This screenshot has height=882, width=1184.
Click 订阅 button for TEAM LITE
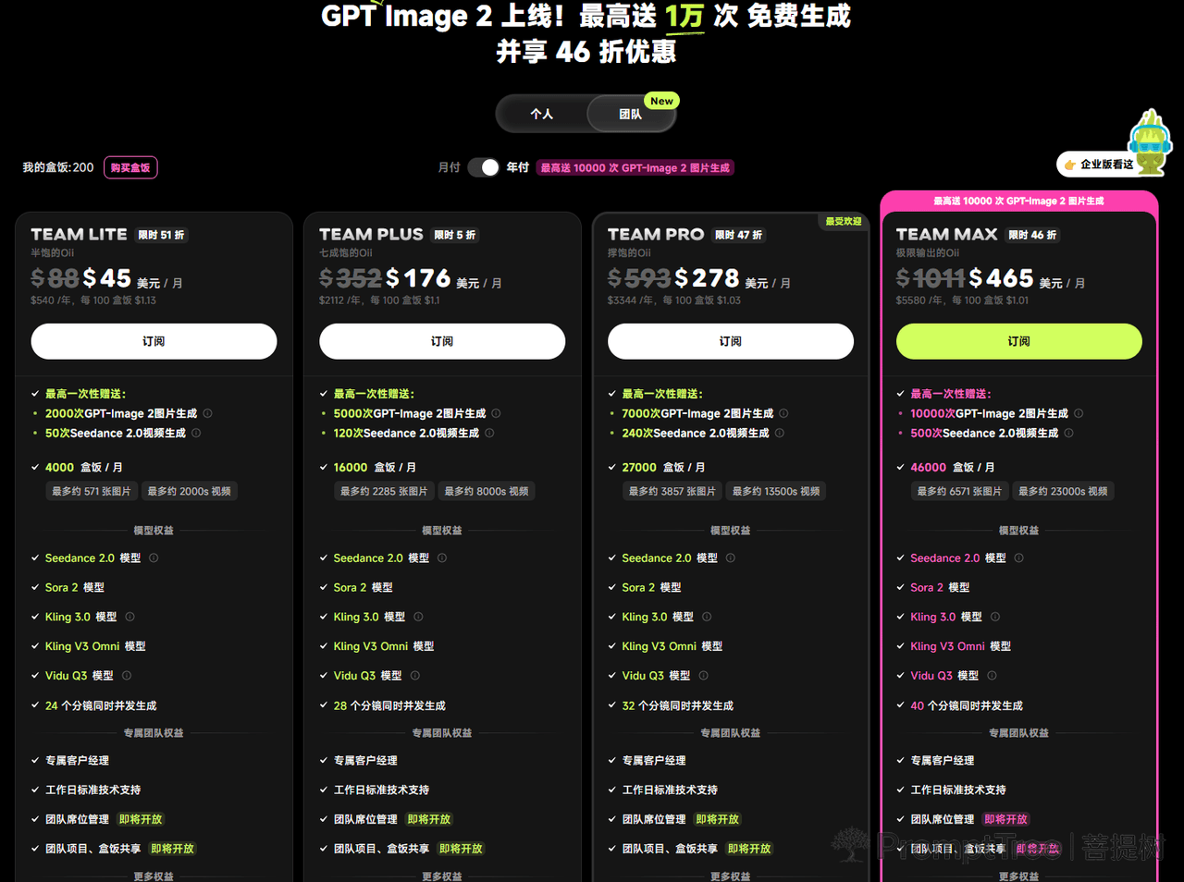click(154, 341)
